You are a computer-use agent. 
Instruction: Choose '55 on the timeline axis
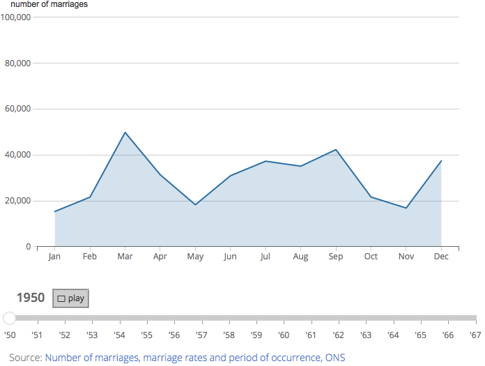(x=146, y=335)
